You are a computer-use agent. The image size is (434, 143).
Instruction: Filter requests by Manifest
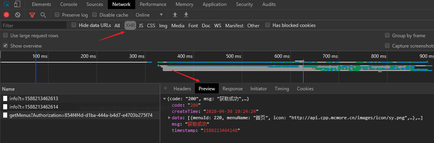coord(234,25)
